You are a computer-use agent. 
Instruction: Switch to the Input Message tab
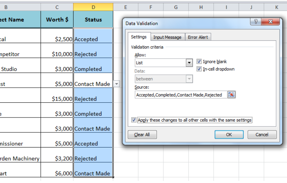[x=167, y=37]
